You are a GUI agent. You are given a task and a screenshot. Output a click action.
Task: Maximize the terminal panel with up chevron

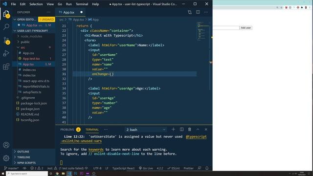[198, 129]
